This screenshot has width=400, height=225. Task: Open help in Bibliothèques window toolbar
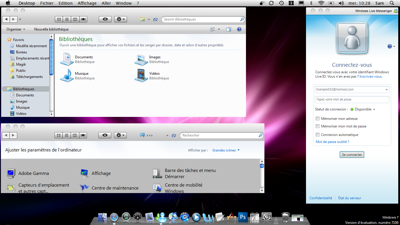(239, 29)
